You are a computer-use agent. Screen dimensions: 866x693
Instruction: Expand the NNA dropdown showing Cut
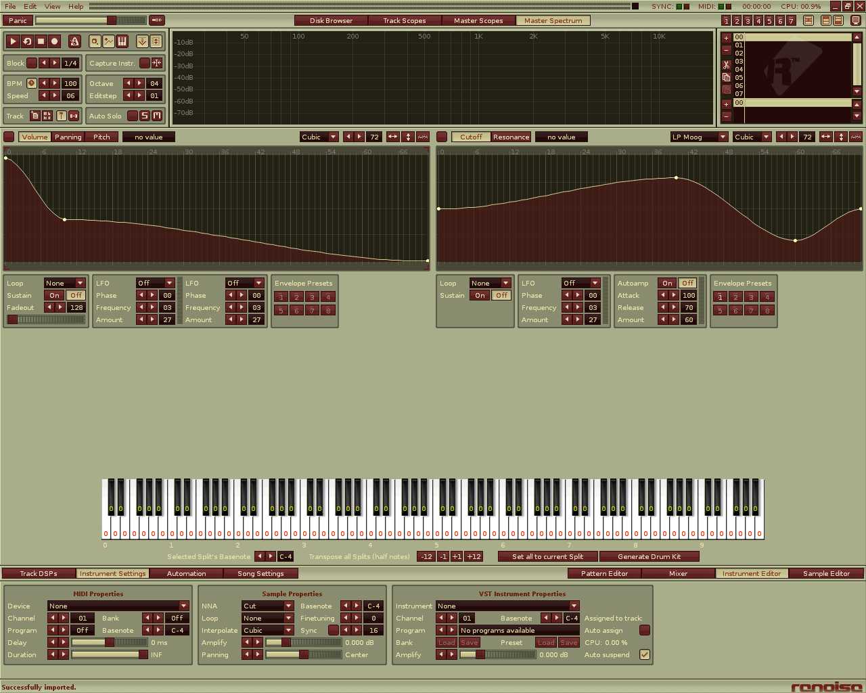tap(267, 606)
